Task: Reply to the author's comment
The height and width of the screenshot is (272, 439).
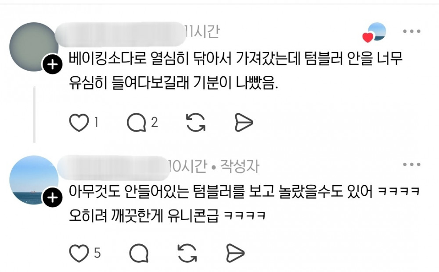Action: click(x=139, y=253)
